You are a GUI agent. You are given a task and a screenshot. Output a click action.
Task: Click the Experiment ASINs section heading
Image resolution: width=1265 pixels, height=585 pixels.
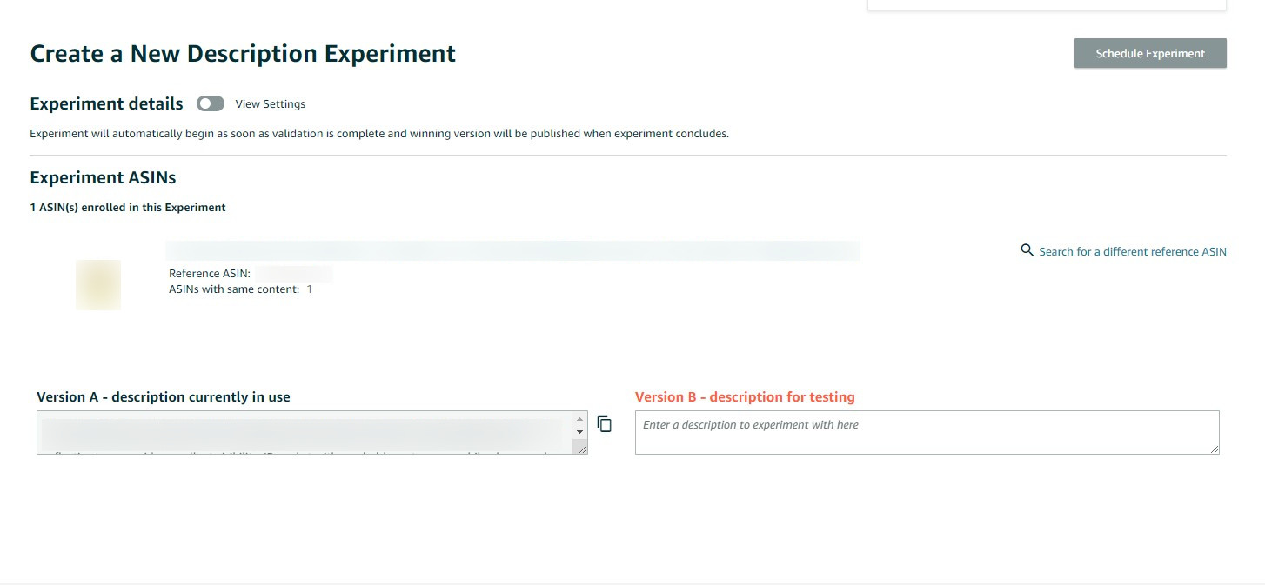[x=103, y=178]
